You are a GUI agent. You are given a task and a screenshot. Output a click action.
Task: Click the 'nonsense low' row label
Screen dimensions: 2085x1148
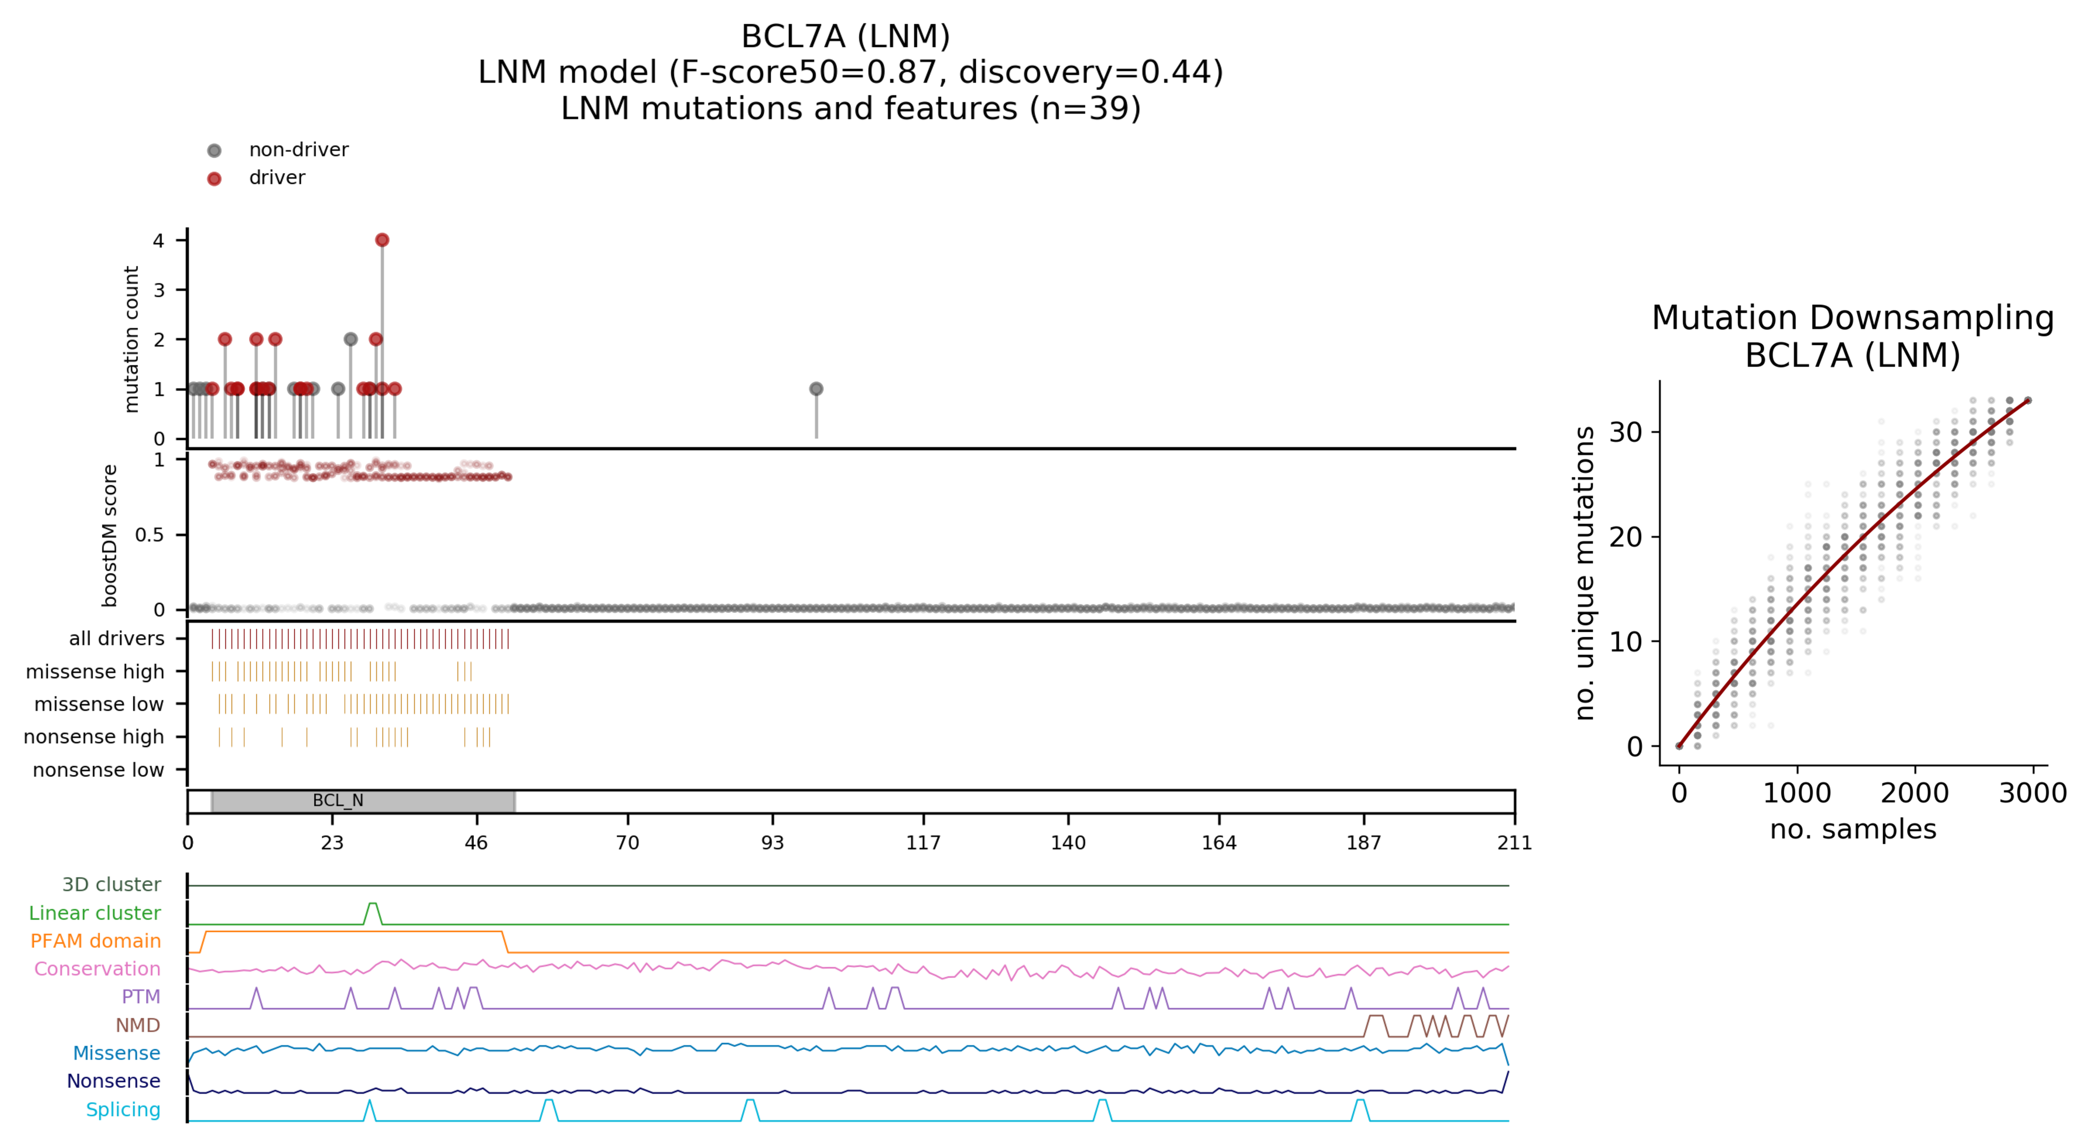click(98, 770)
